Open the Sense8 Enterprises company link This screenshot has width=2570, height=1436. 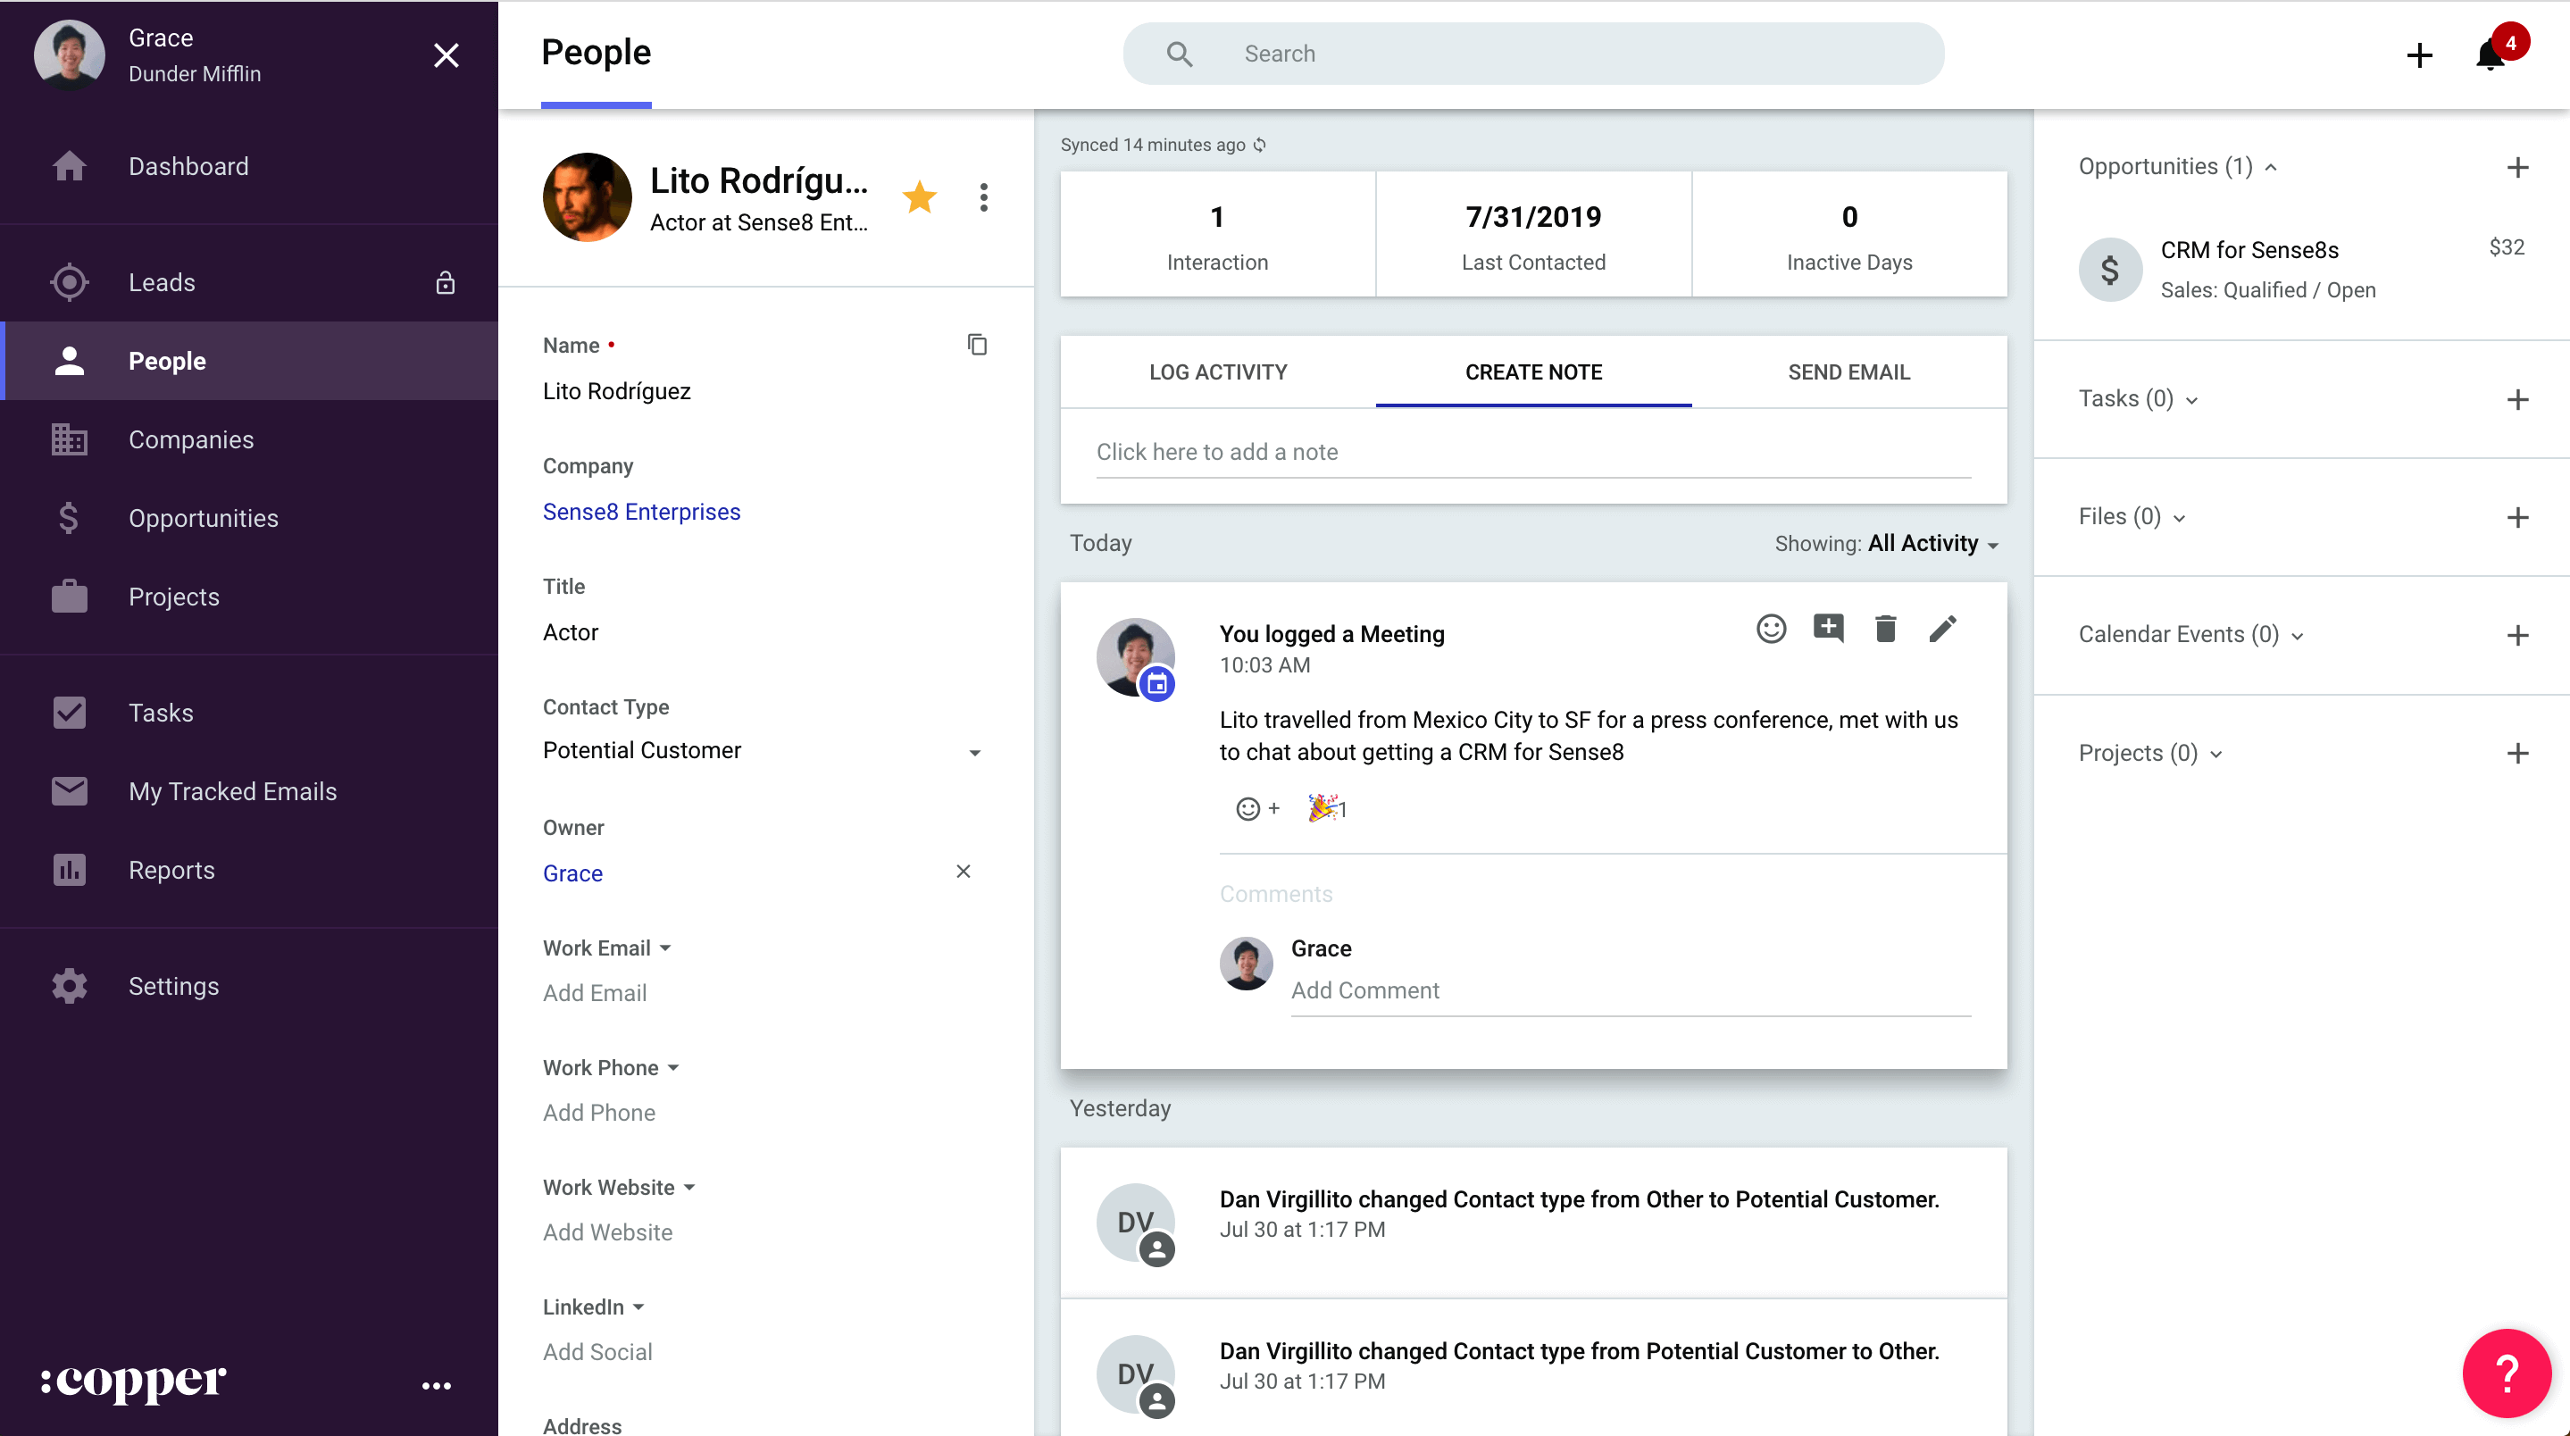tap(641, 511)
